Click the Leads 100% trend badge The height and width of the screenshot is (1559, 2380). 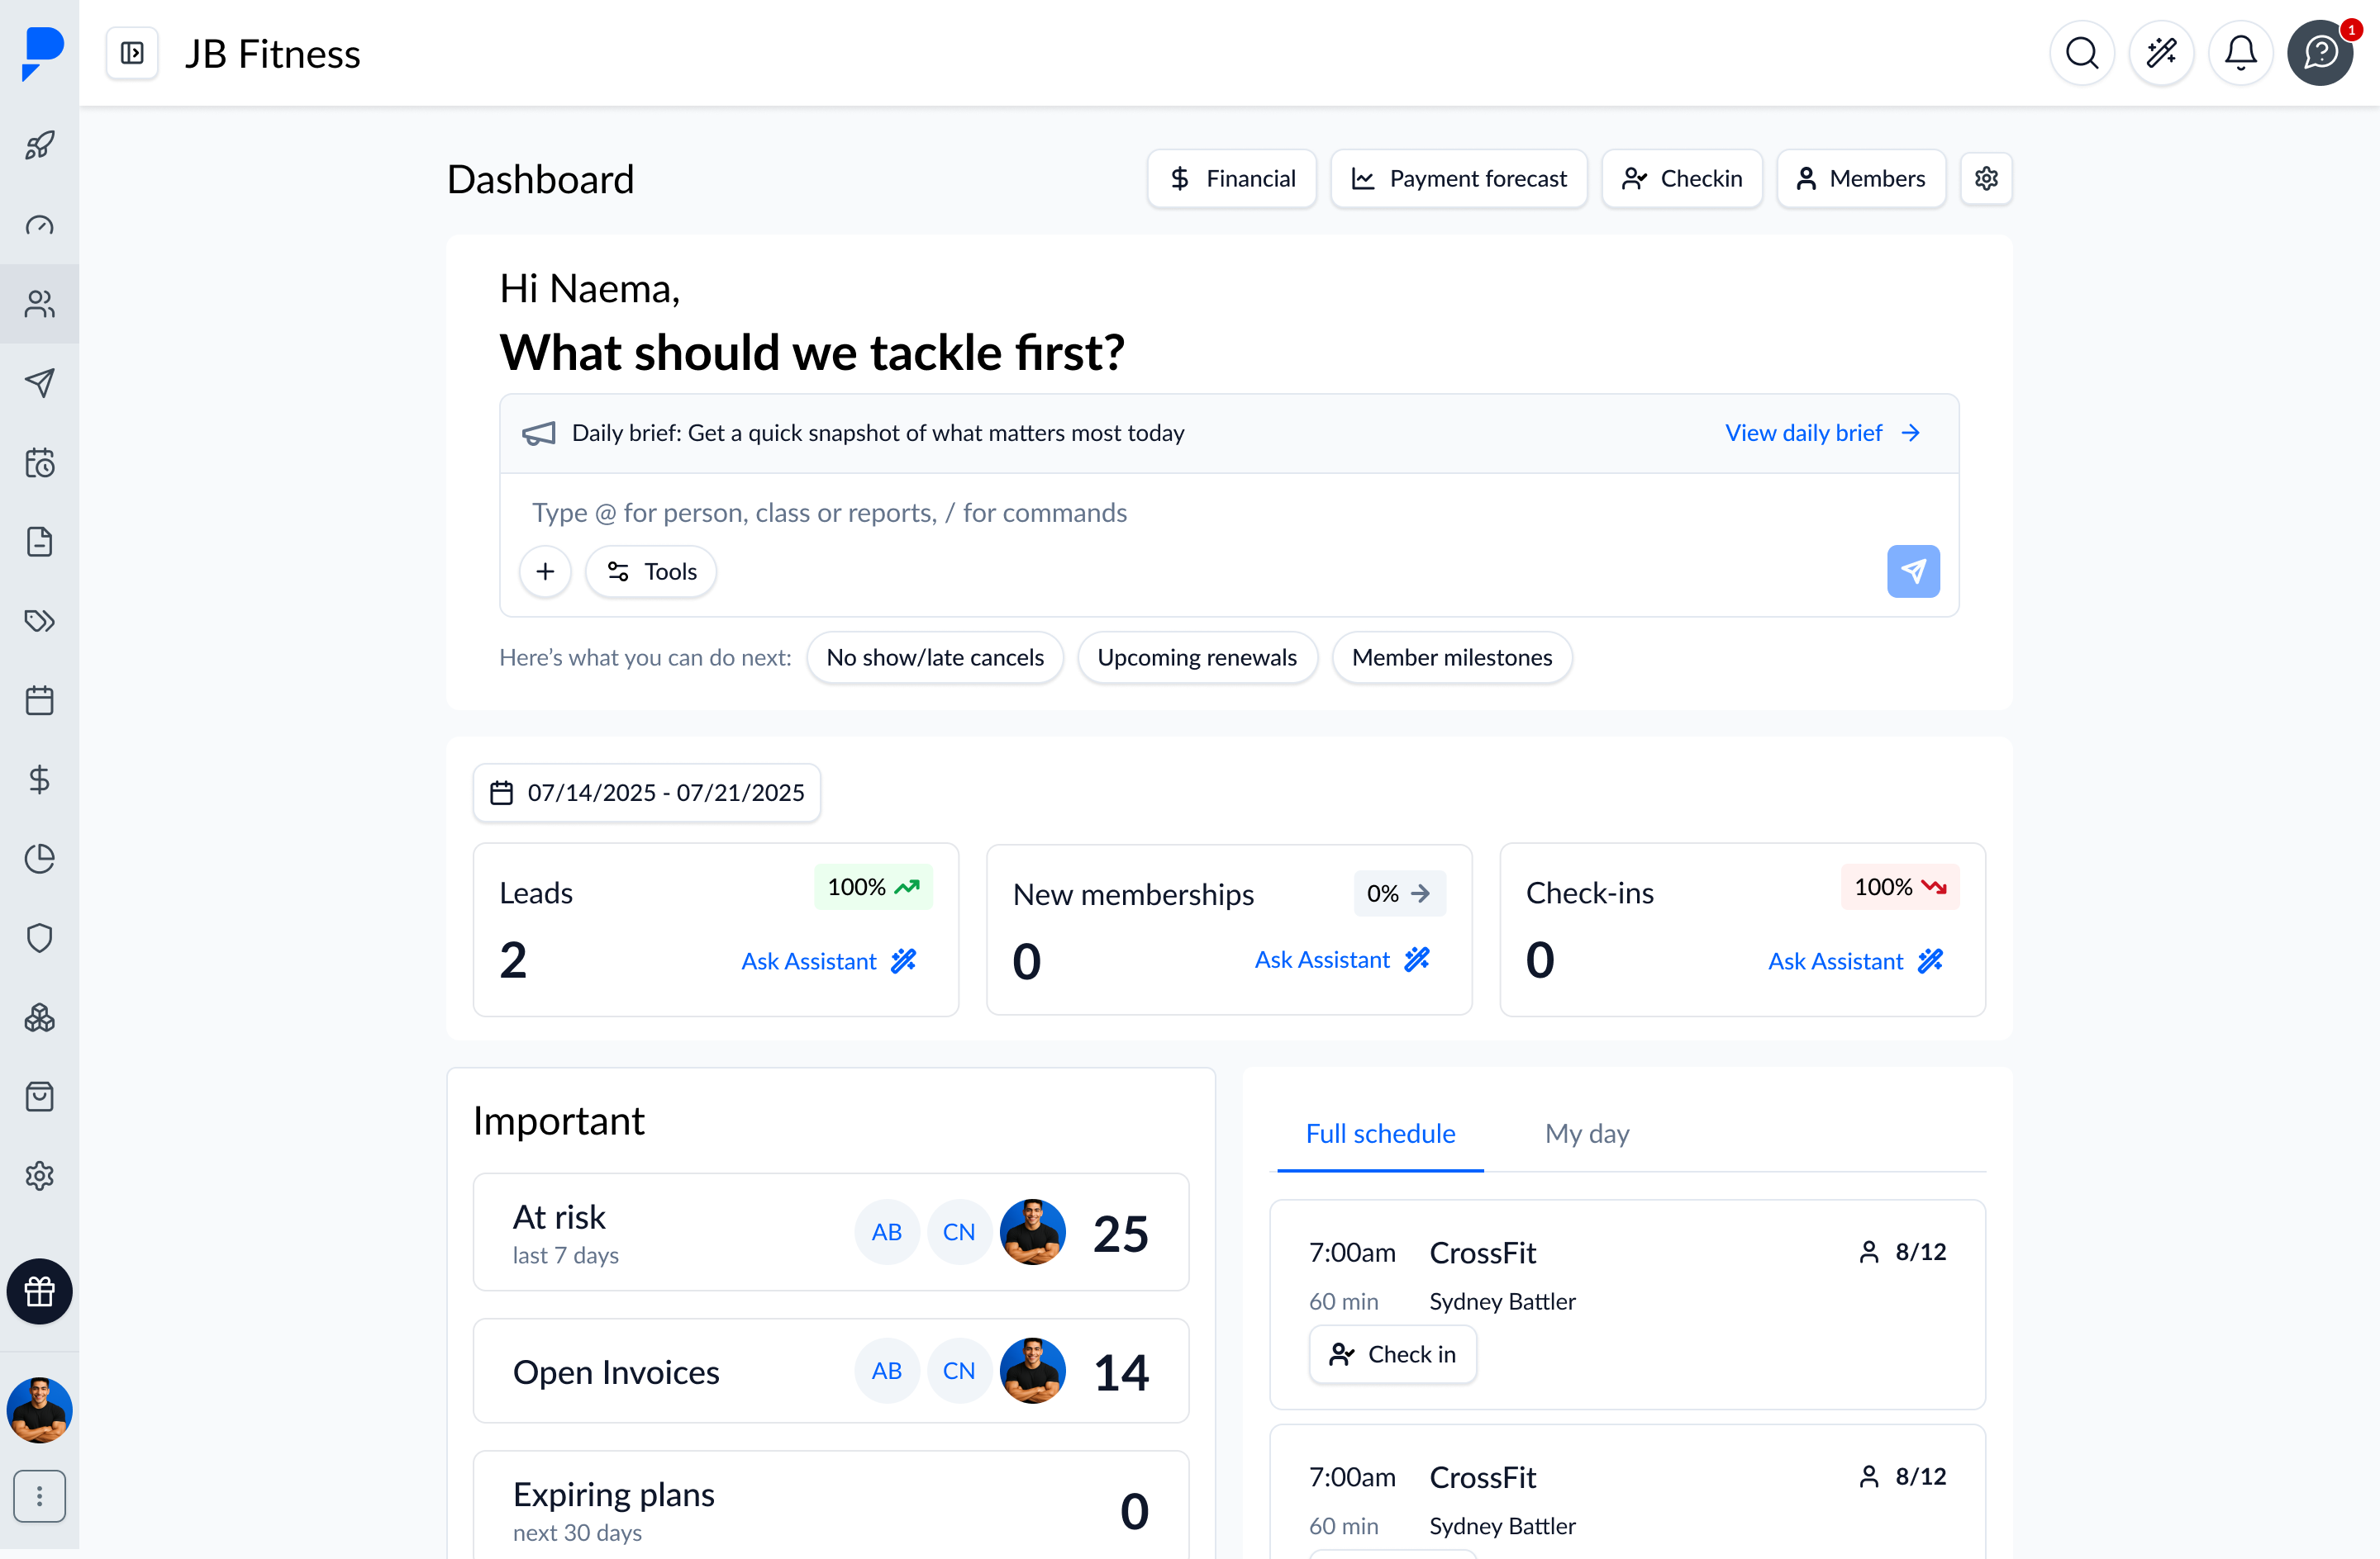873,888
